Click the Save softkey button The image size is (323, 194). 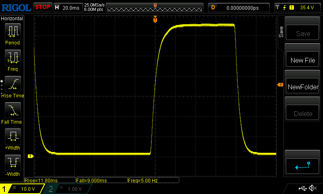tap(302, 33)
